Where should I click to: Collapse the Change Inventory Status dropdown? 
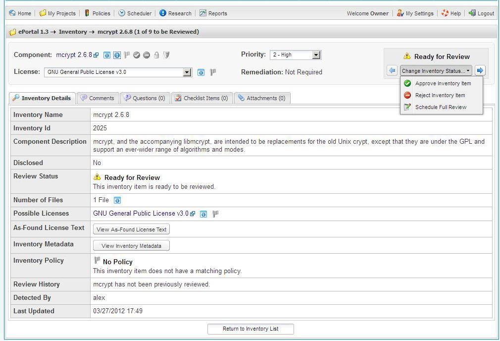coord(436,71)
